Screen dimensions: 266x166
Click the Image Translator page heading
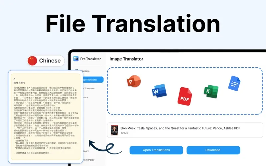tap(126, 59)
